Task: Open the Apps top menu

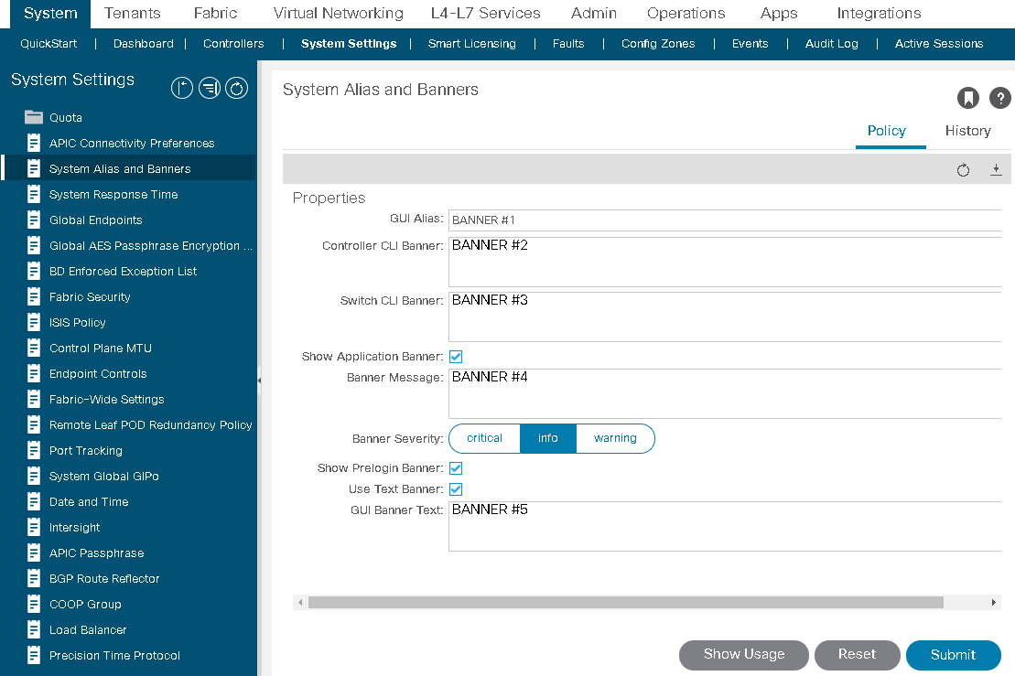Action: coord(779,14)
